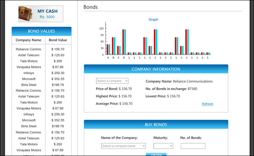Click the cyan bar above label B
254x156 pixels.
coord(115,46)
